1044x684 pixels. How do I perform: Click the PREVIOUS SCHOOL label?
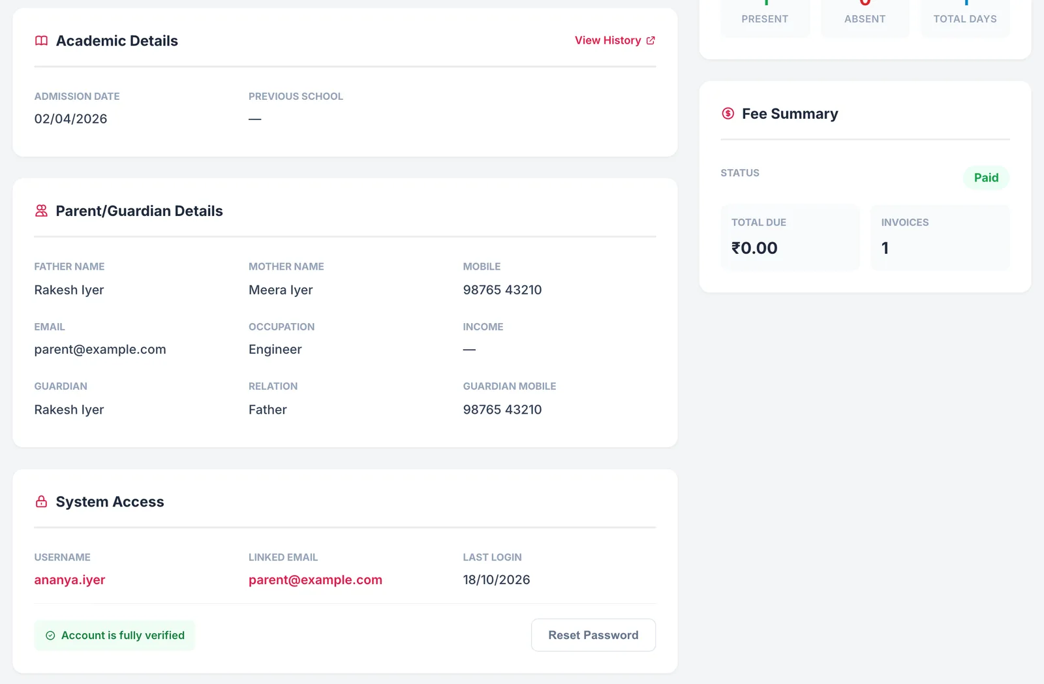click(296, 97)
